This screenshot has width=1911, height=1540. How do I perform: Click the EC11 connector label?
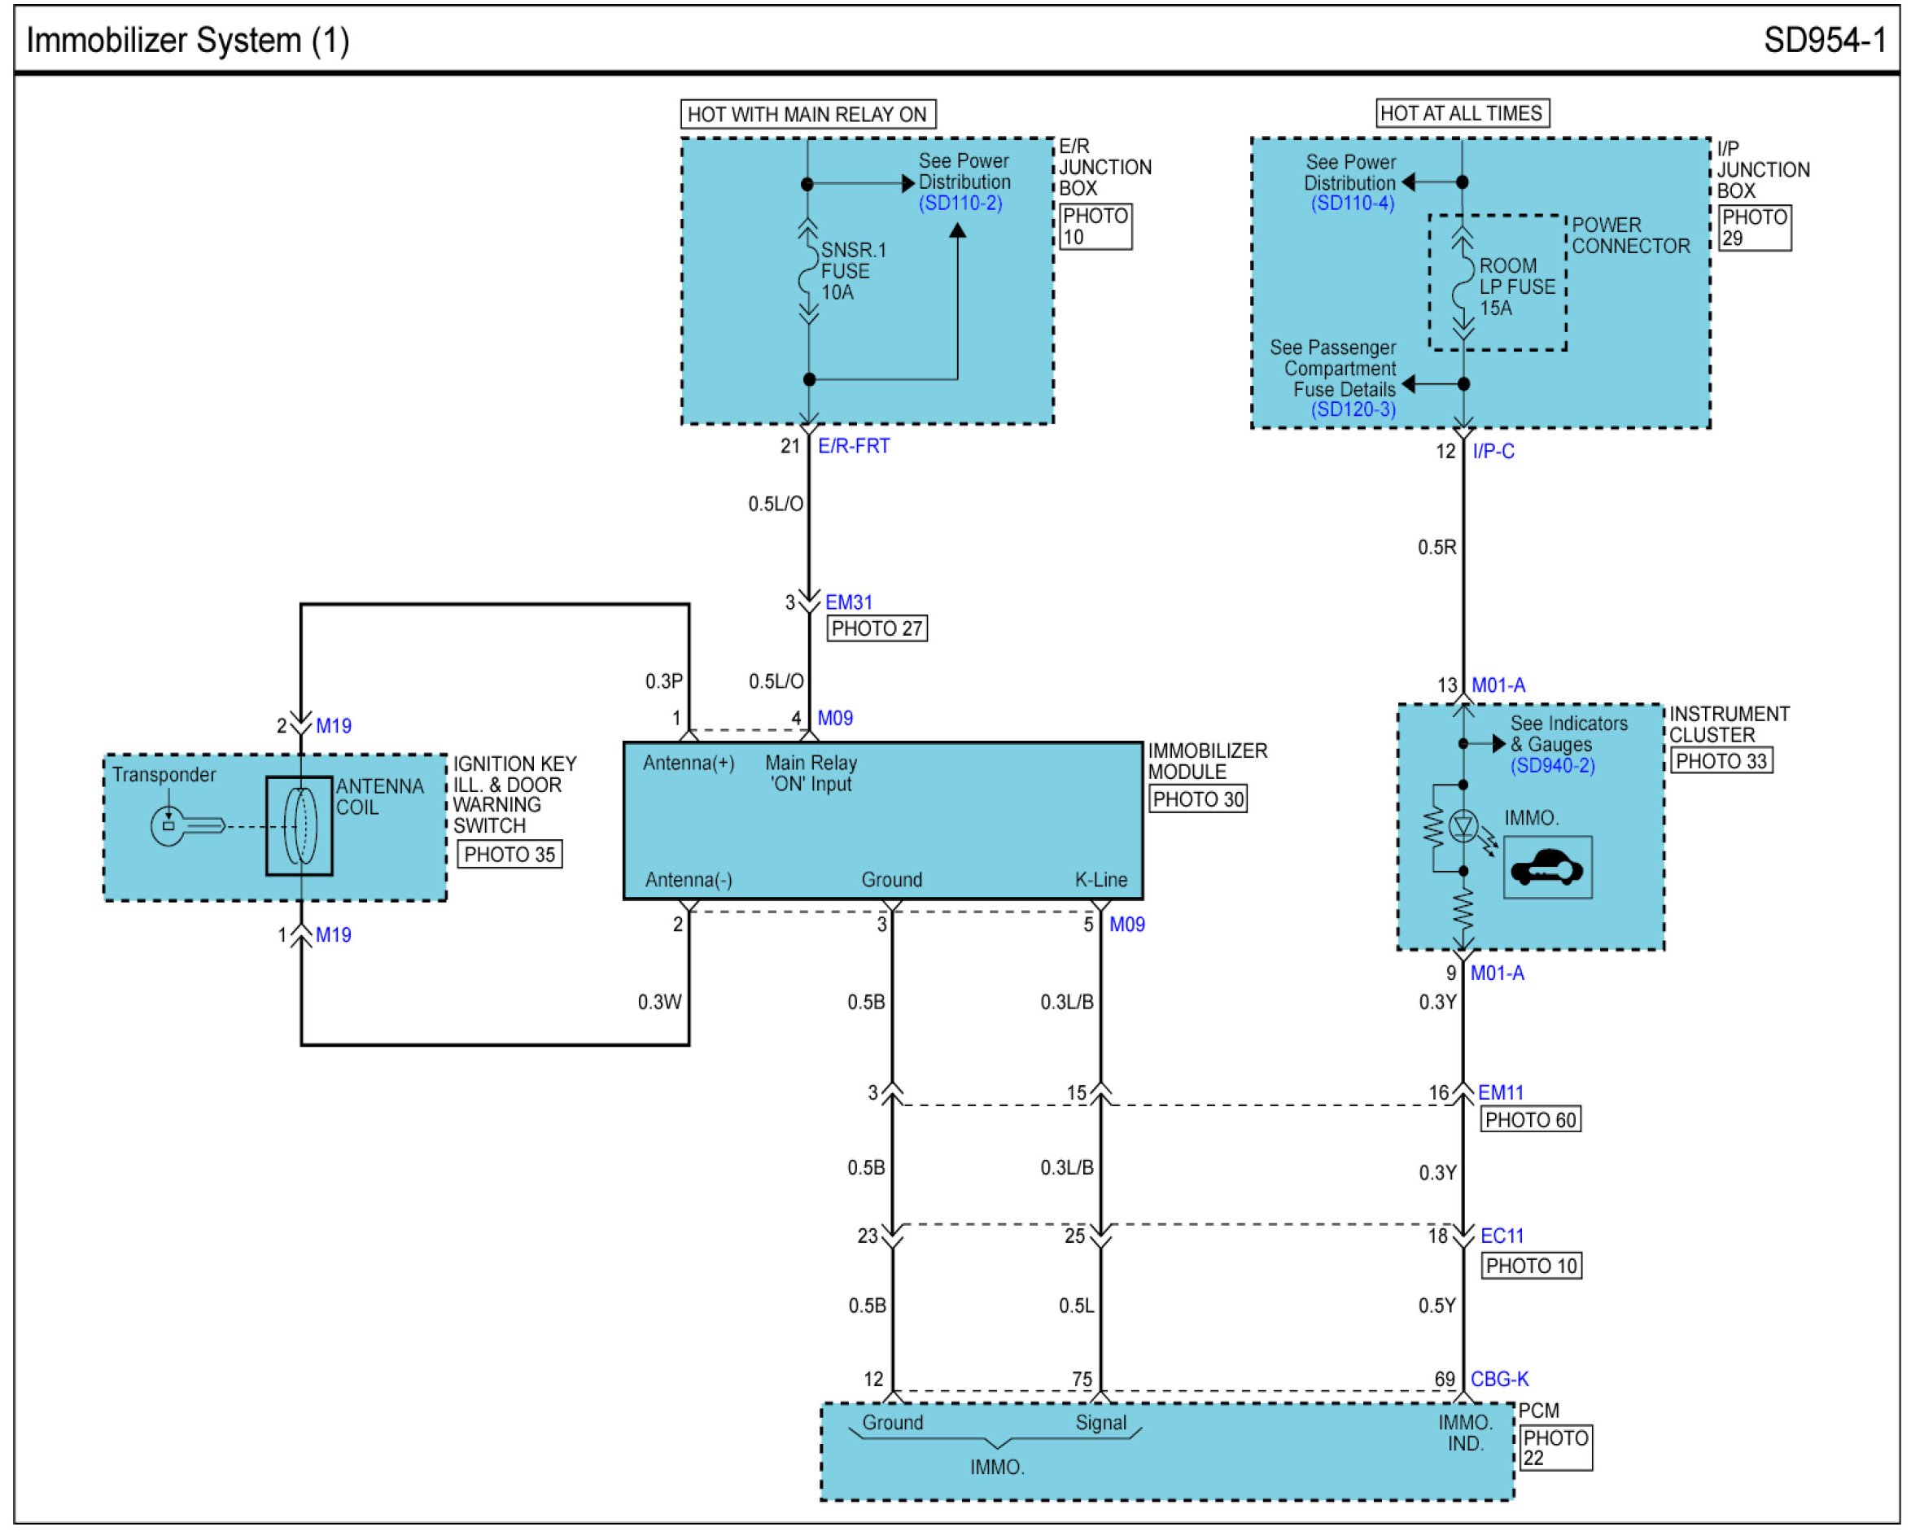(1502, 1236)
